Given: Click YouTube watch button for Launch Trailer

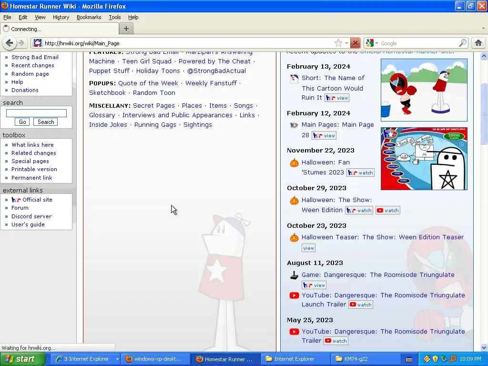Looking at the screenshot, I should pyautogui.click(x=360, y=305).
